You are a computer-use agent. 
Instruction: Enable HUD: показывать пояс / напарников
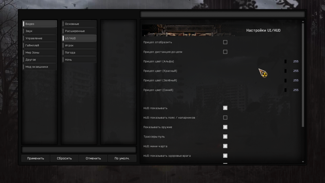point(225,118)
